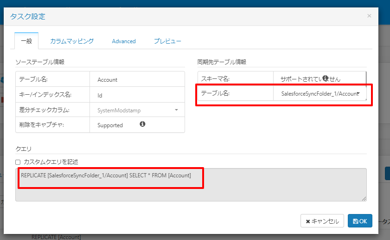Image resolution: width=390 pixels, height=240 pixels.
Task: Open the カラムマッピング tab
Action: point(72,41)
